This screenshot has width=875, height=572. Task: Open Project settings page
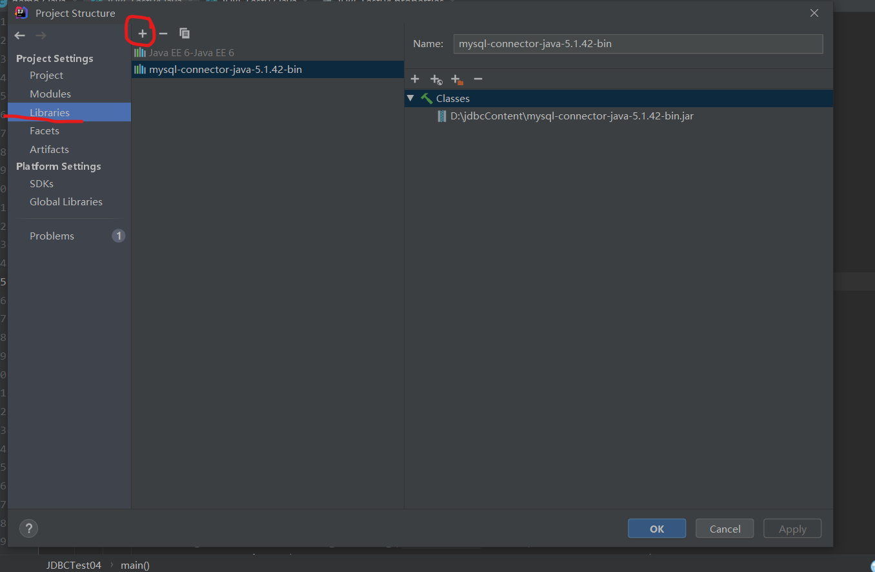[x=46, y=76]
